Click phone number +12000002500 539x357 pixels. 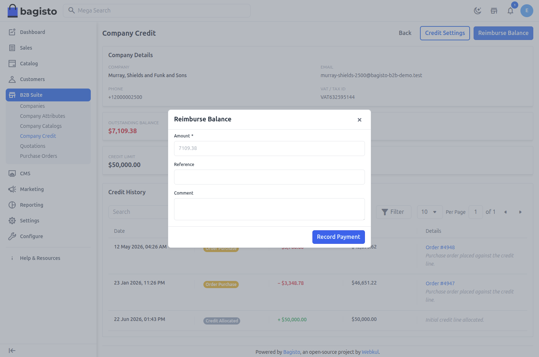[125, 97]
